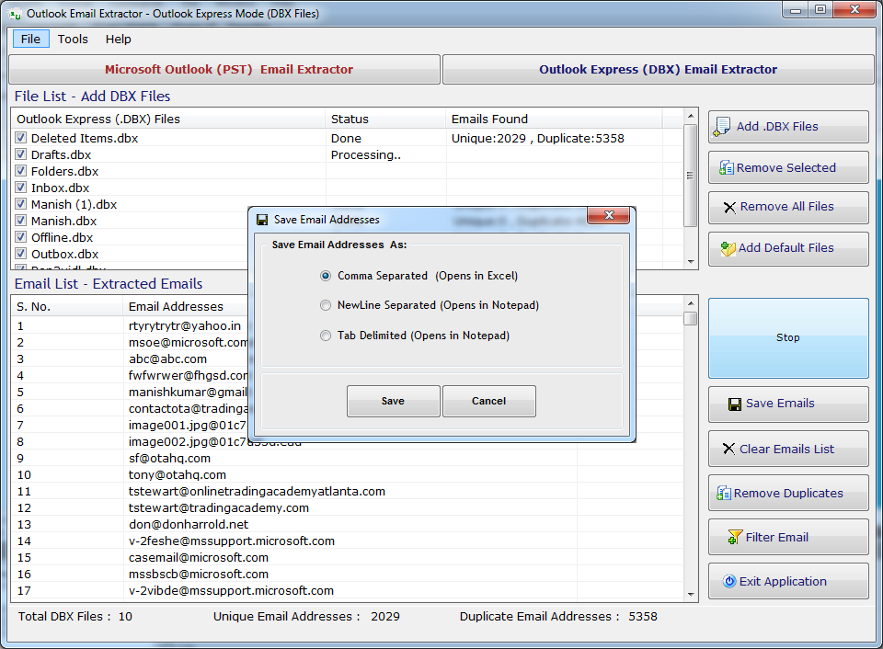
Task: Select email tstewart@tradingacademy.com row
Action: 347,507
